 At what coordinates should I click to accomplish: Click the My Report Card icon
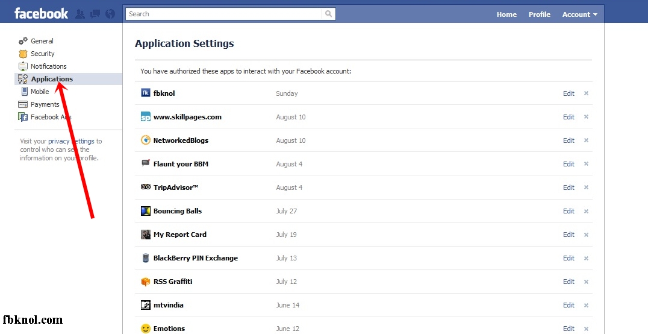tap(146, 235)
